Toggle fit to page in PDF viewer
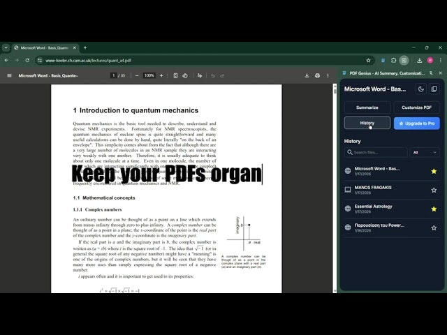 pos(175,75)
